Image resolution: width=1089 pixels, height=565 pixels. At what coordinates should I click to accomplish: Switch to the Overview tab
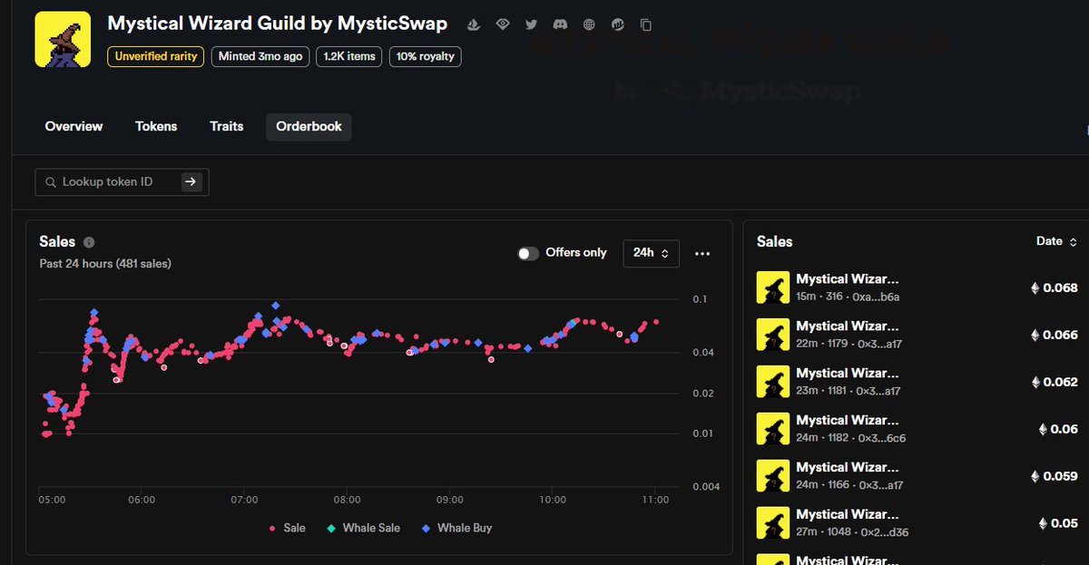click(x=74, y=126)
